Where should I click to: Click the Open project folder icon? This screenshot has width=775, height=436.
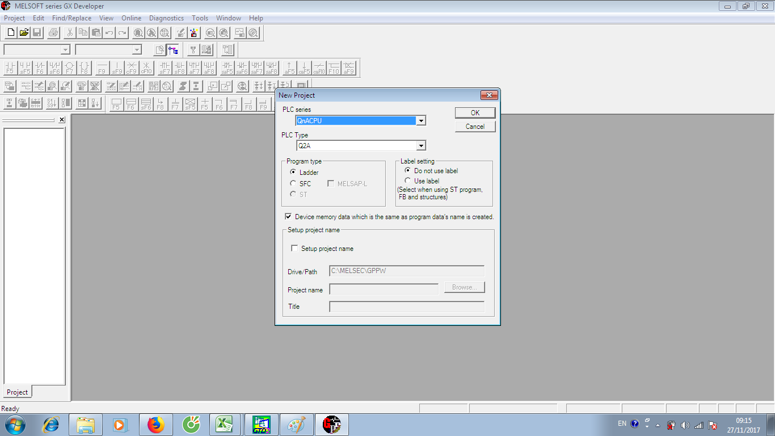point(24,33)
